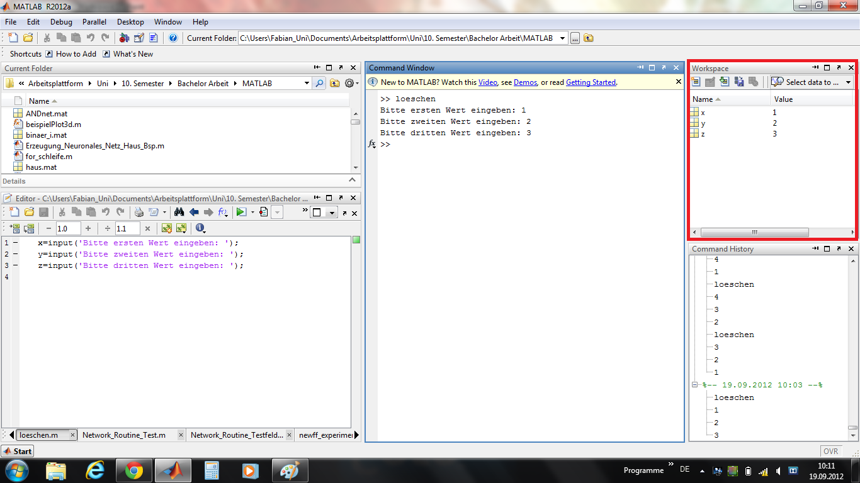The image size is (860, 483).
Task: Click Save workspace icon in Workspace panel
Action: [x=739, y=82]
